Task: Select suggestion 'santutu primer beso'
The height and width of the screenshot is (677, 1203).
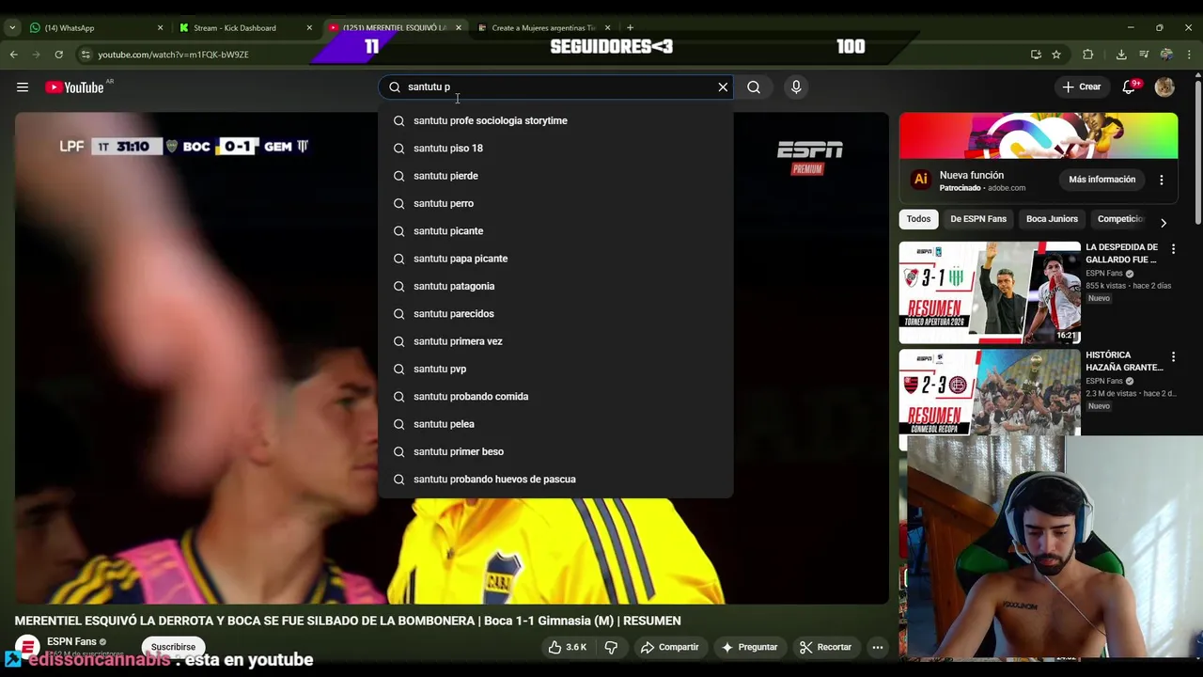Action: pyautogui.click(x=555, y=451)
